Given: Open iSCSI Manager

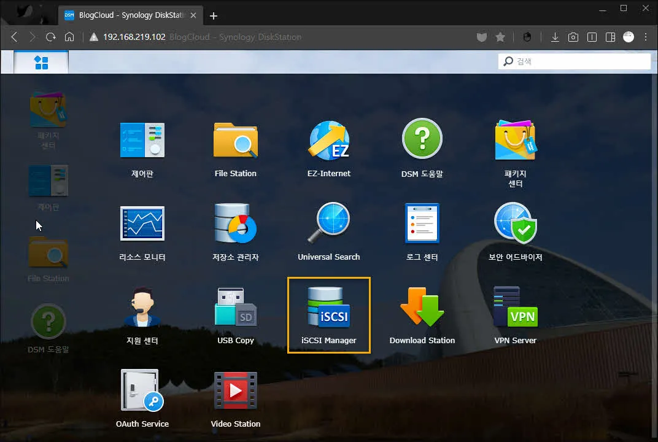Looking at the screenshot, I should pos(328,316).
